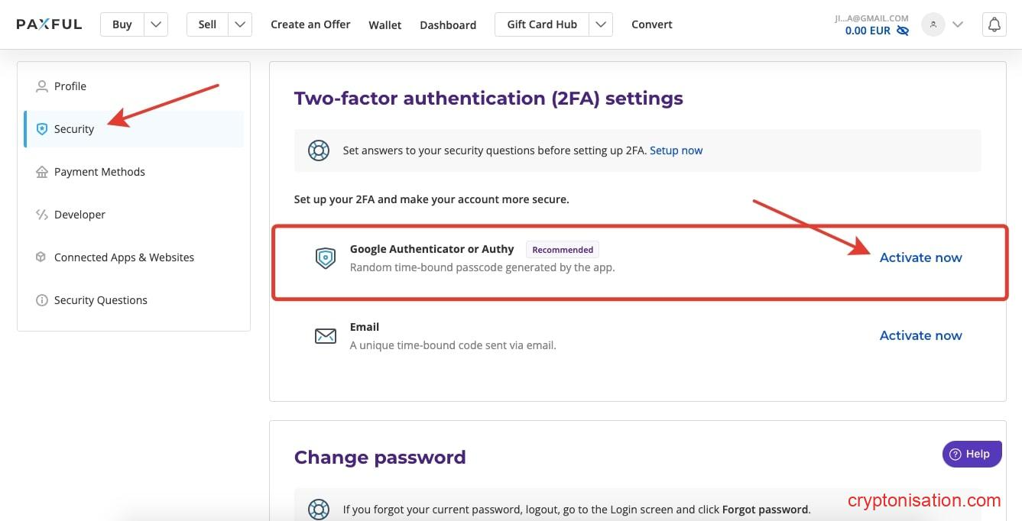Open Security Questions in the sidebar
Screen dimensions: 1022x521
point(100,300)
